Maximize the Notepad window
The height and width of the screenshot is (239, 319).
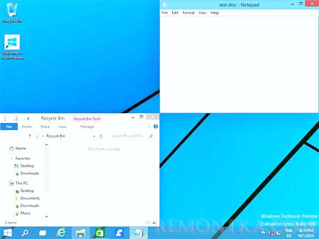(x=301, y=4)
